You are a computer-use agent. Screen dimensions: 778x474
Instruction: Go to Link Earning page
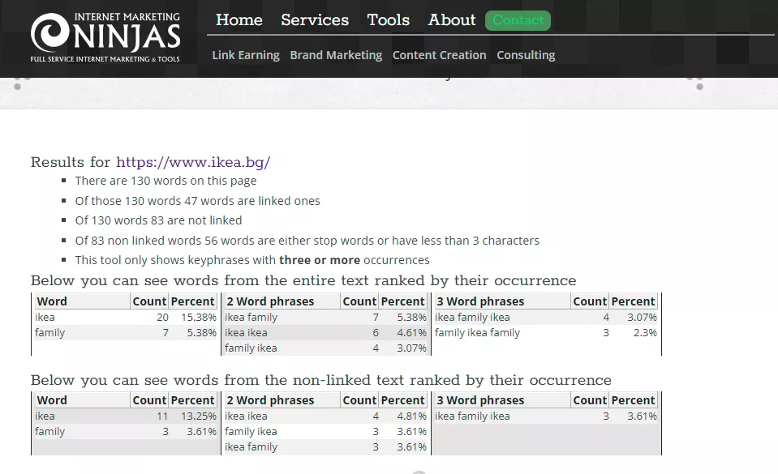pyautogui.click(x=246, y=55)
